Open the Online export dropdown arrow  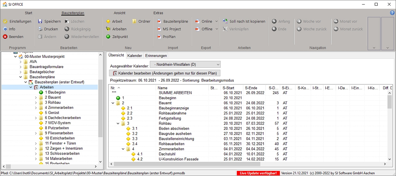[x=217, y=21]
